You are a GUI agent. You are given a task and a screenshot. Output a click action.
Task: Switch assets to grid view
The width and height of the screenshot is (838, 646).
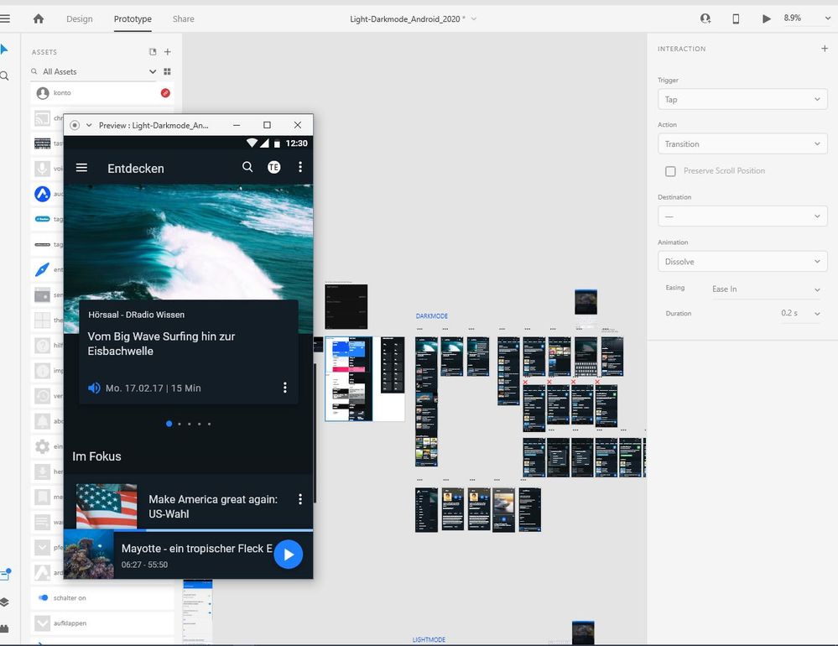[167, 71]
